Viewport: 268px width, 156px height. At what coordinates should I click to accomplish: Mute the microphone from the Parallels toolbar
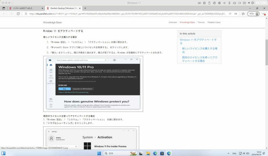[x=229, y=3]
